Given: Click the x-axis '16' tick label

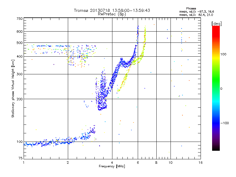Looking at the screenshot, I should (x=201, y=163).
